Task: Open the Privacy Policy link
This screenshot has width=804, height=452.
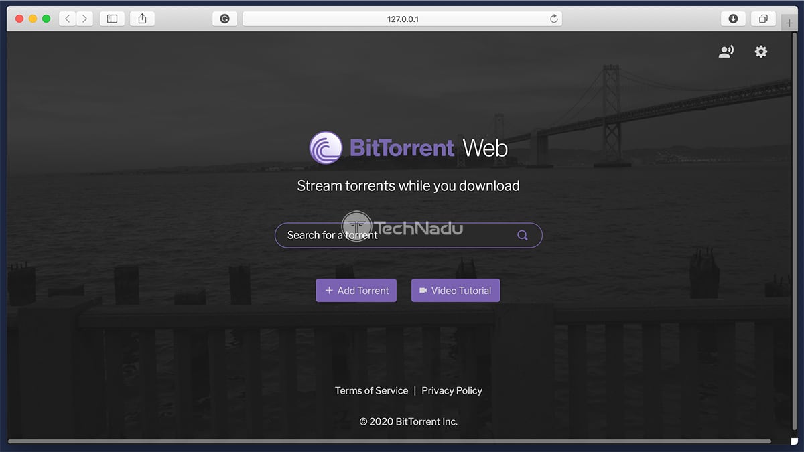Action: coord(452,390)
